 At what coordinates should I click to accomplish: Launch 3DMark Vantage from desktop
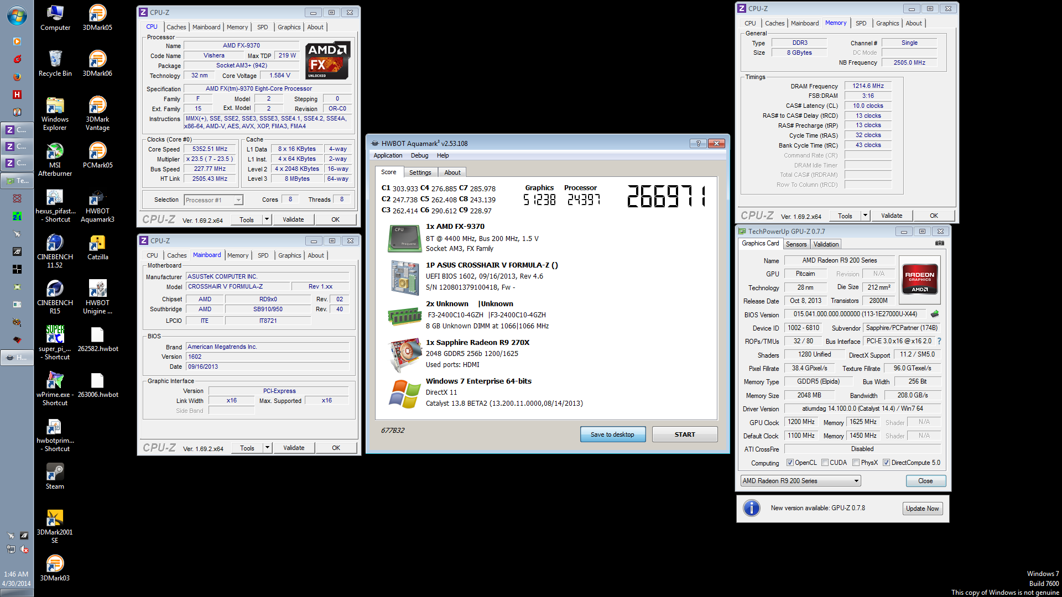97,113
